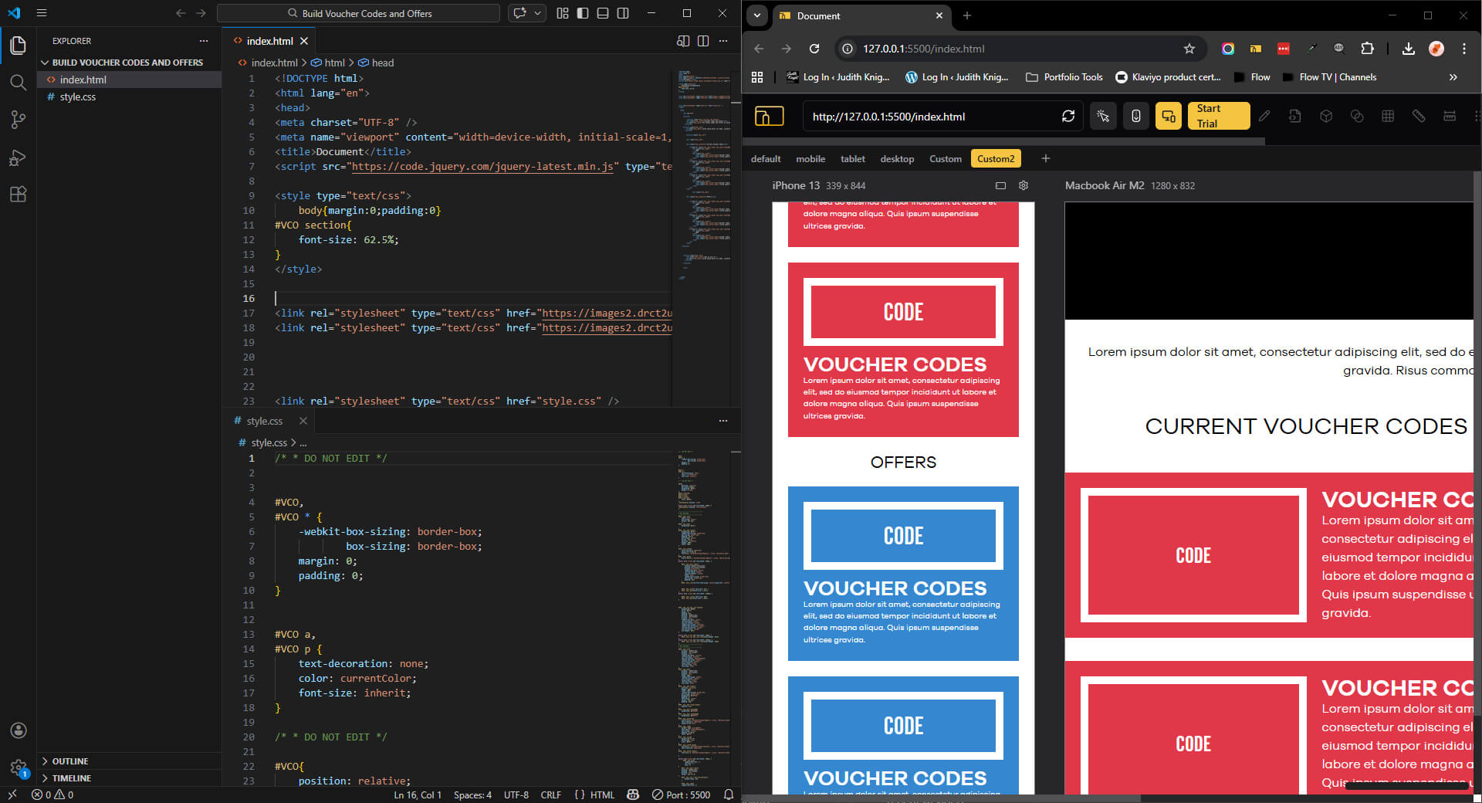Add a new device preset with plus
The image size is (1482, 803).
(1046, 158)
